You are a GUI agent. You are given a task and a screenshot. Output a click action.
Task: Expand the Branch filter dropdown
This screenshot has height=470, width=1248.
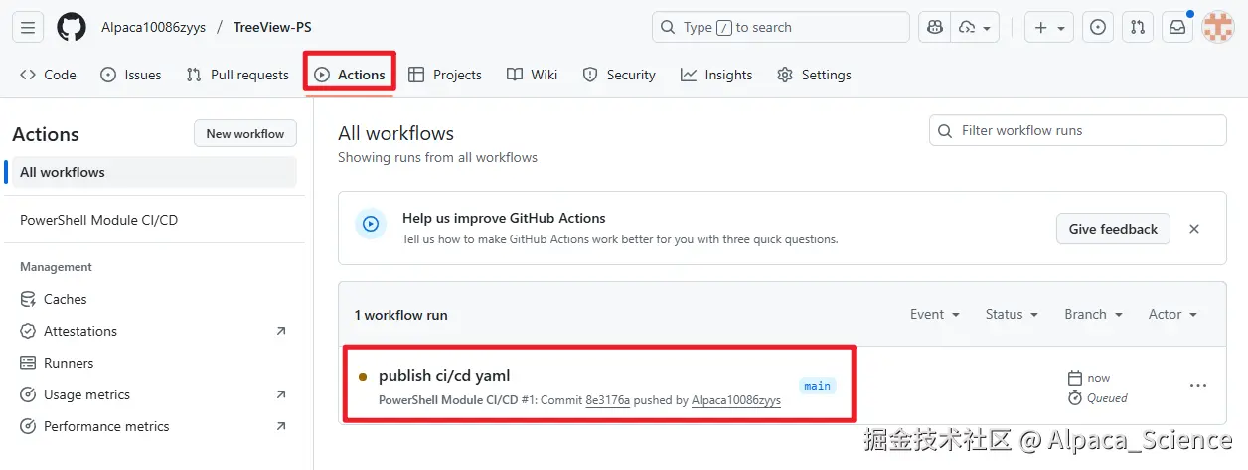1093,314
